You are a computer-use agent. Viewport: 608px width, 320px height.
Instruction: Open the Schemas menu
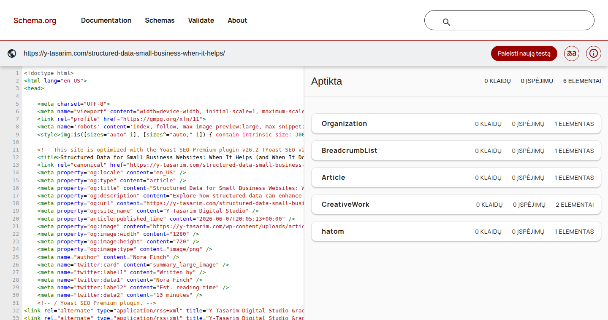[x=160, y=20]
